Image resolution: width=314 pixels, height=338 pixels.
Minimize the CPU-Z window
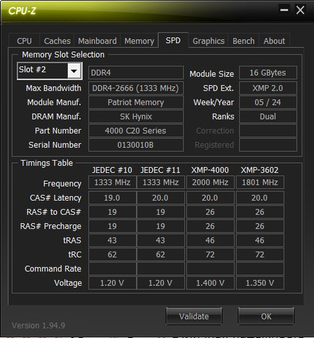[x=284, y=10]
